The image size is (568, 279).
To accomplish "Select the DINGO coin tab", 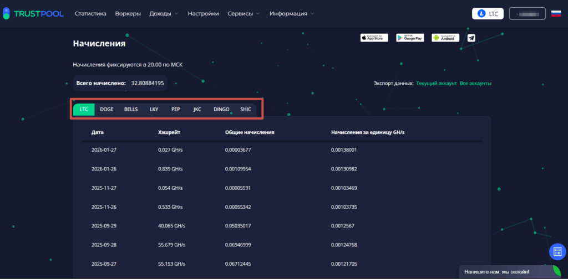I will coord(221,110).
